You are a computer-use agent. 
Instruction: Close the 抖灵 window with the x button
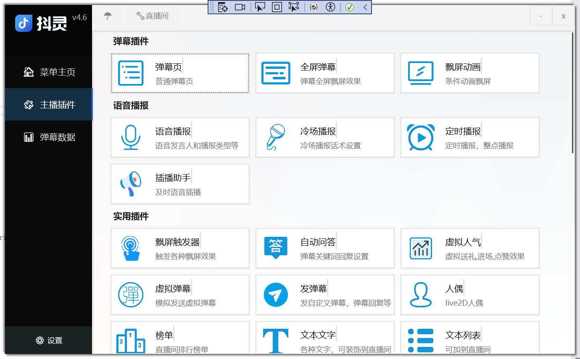[x=563, y=16]
